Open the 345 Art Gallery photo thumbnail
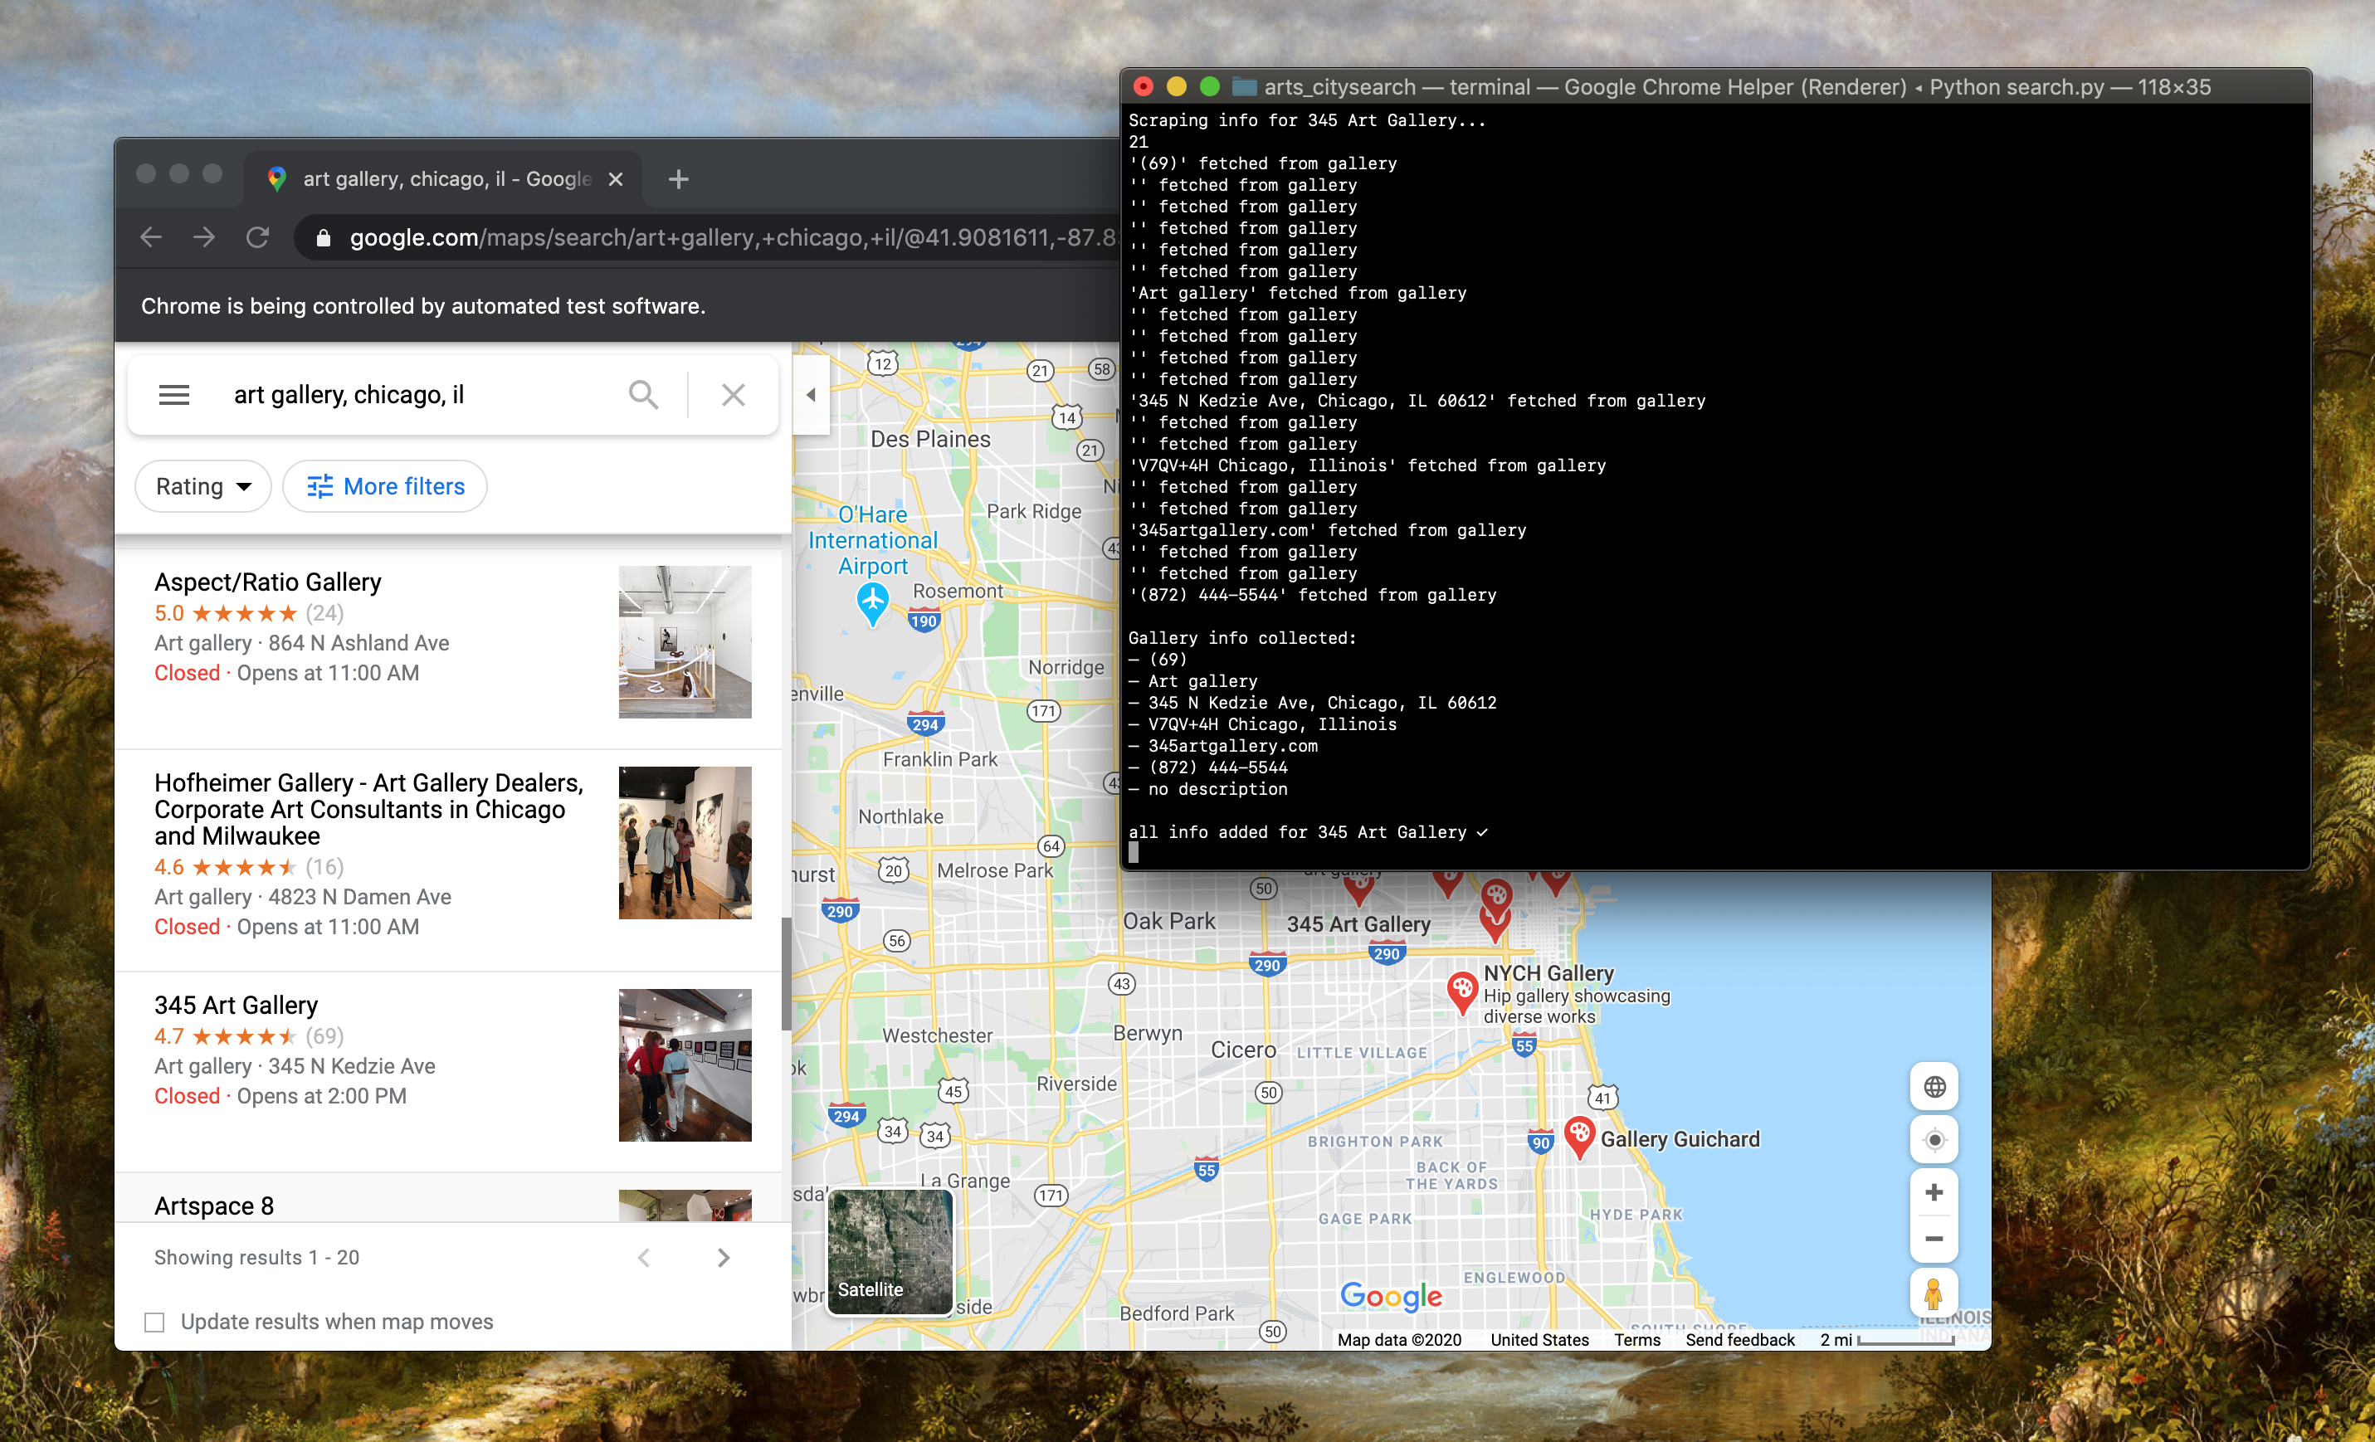Screen dimensions: 2375x1442 [x=685, y=1064]
